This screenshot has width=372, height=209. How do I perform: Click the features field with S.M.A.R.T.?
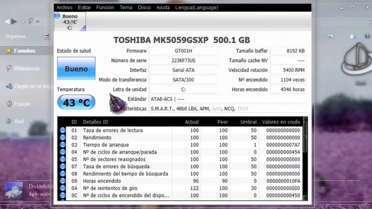(x=228, y=109)
